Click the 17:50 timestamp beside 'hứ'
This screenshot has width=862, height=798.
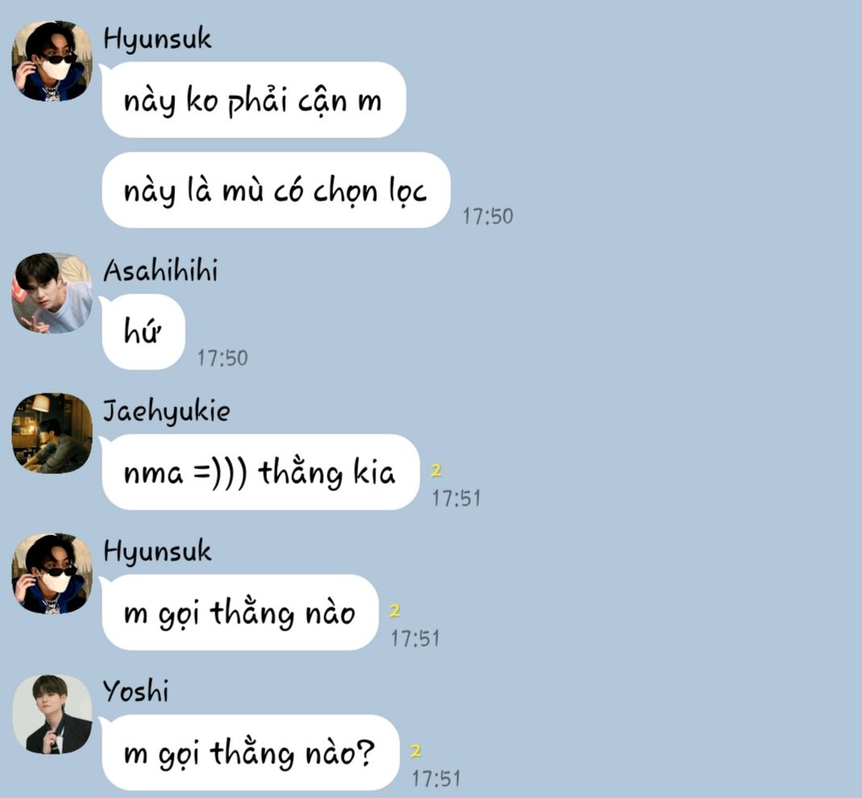coord(223,359)
